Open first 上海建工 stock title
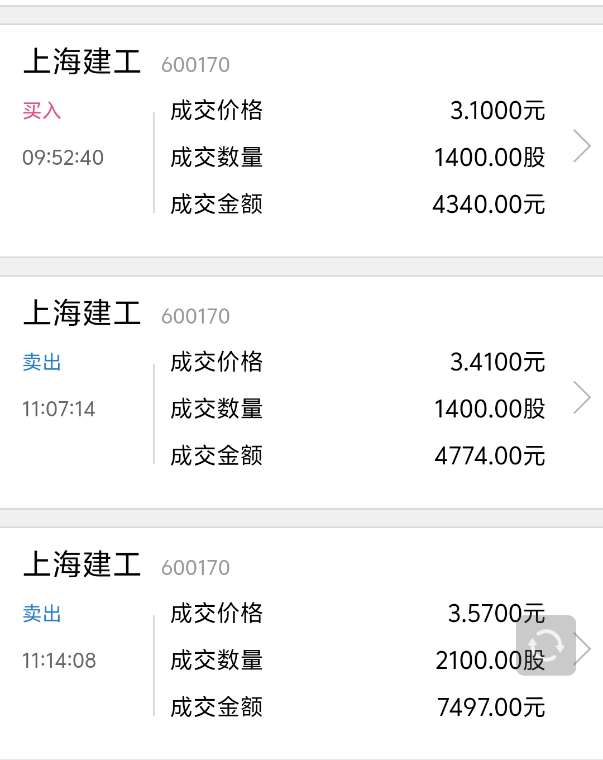 tap(82, 61)
